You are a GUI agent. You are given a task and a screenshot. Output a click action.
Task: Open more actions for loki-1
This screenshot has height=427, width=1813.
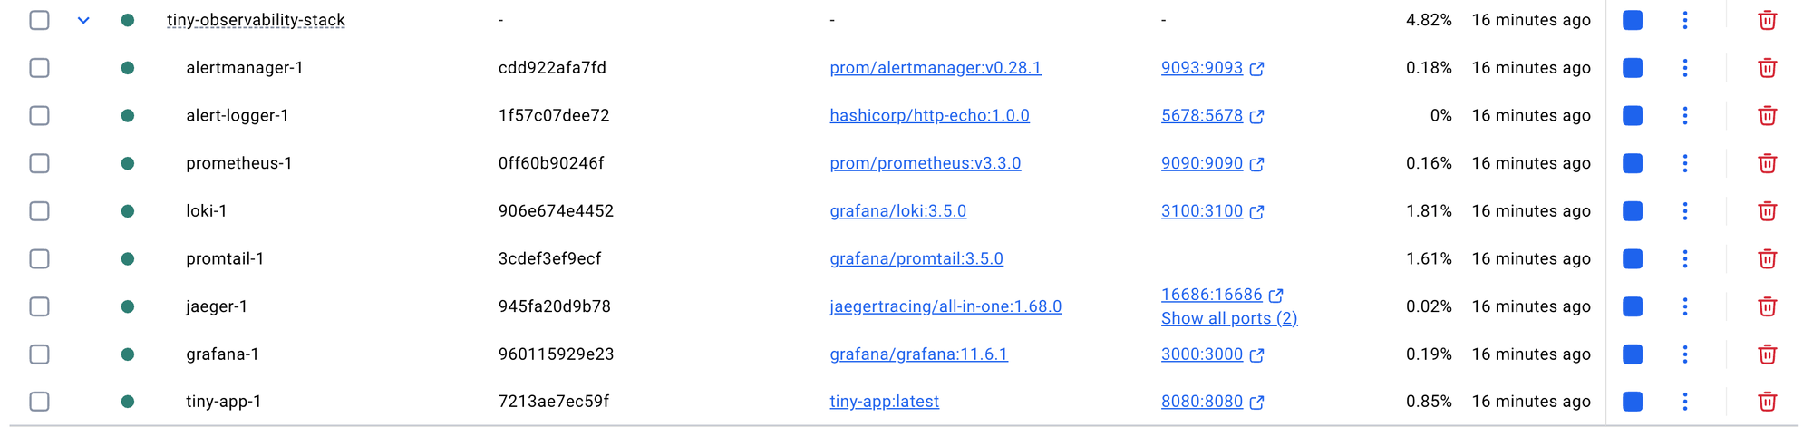point(1685,211)
